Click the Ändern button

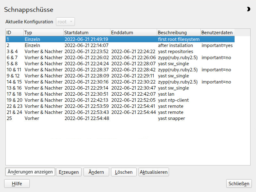click(96, 172)
